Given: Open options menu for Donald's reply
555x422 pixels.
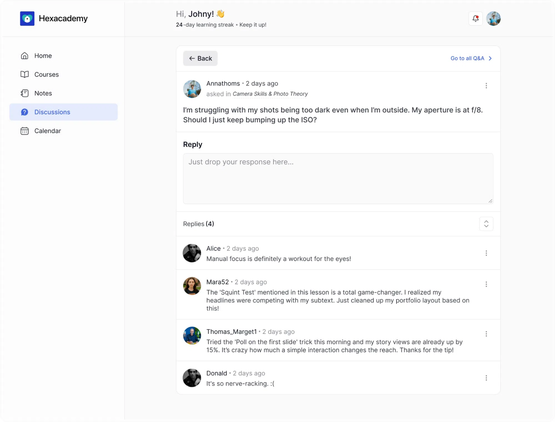Looking at the screenshot, I should [486, 378].
